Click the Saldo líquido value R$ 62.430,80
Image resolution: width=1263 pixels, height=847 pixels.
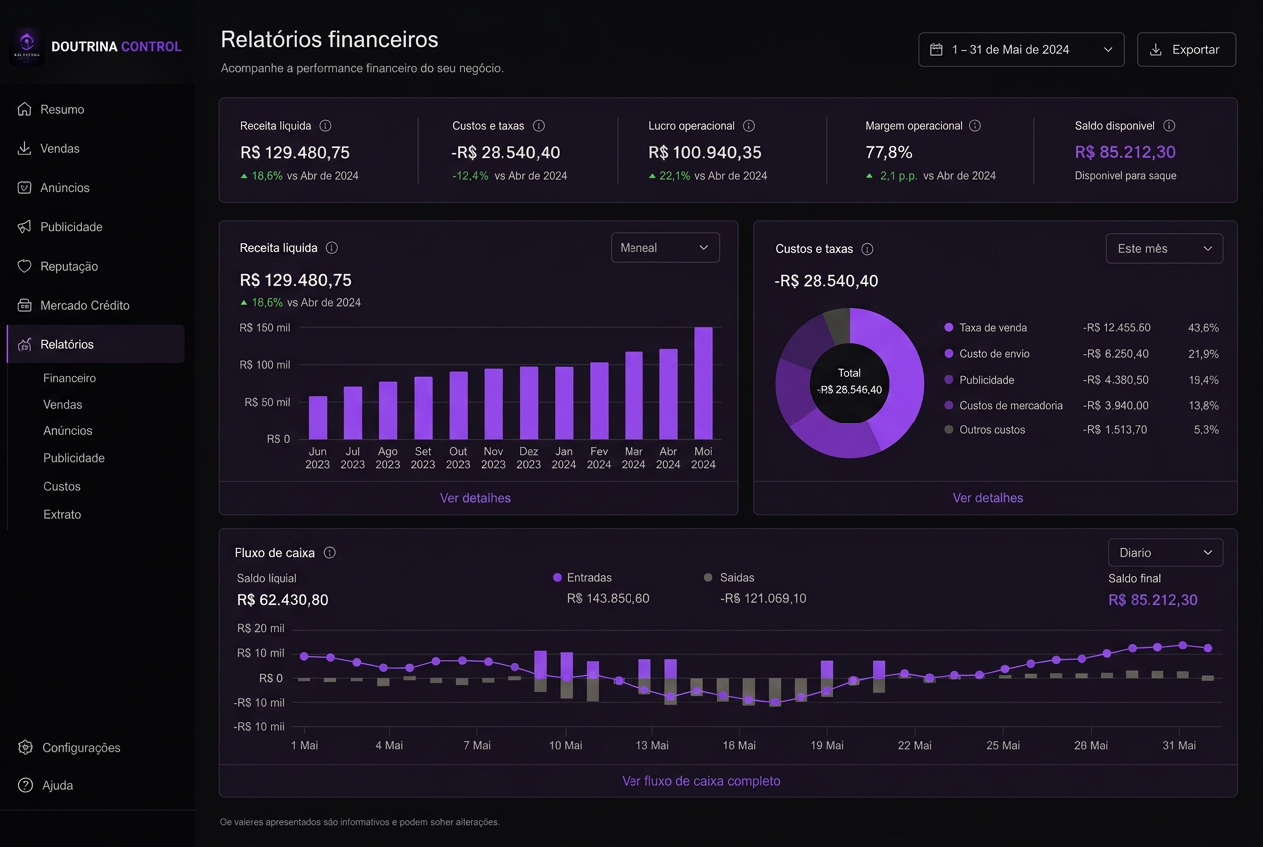point(283,600)
